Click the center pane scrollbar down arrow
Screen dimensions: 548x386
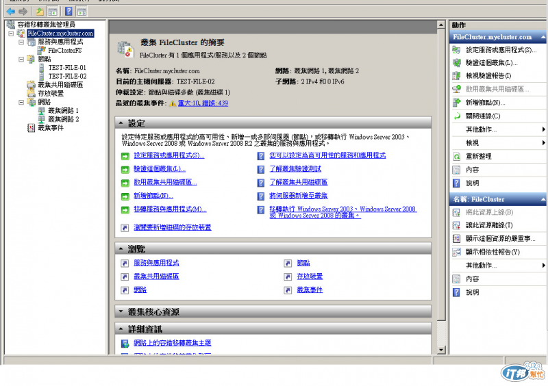point(441,349)
